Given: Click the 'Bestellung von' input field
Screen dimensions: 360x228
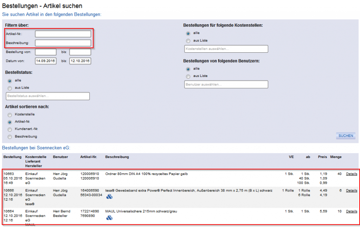Looking at the screenshot, I should coord(46,52).
